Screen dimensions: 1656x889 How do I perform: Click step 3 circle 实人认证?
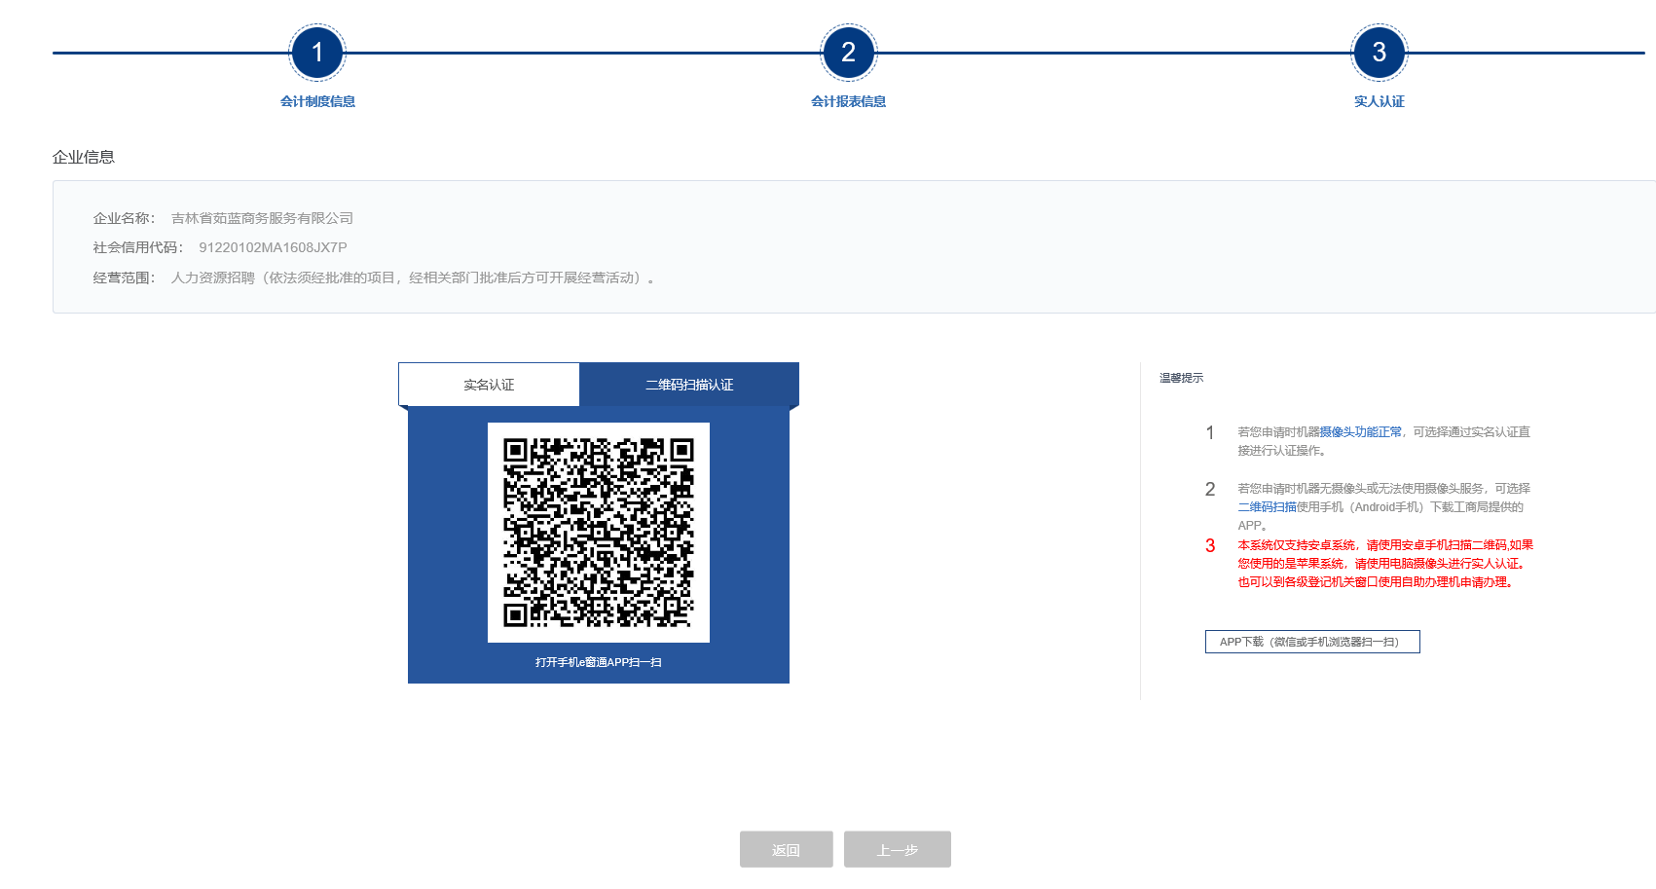click(1379, 53)
